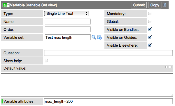Enable the Mandatory checkbox

pos(150,14)
